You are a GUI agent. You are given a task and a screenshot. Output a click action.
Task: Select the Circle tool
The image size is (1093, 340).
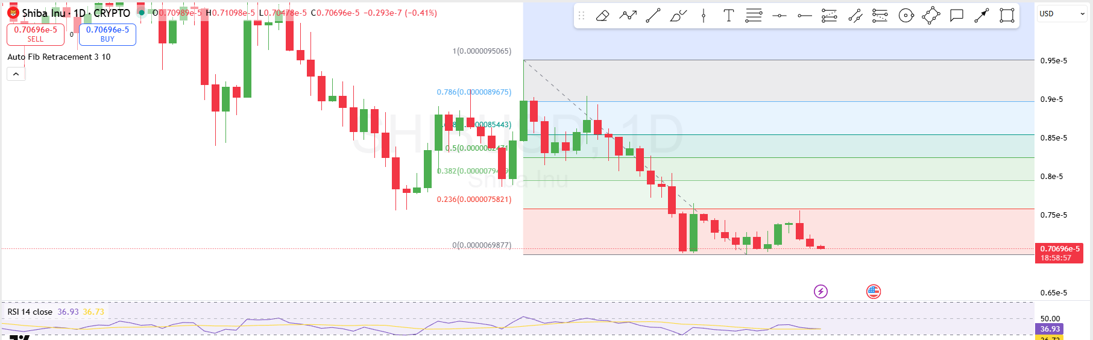click(906, 16)
